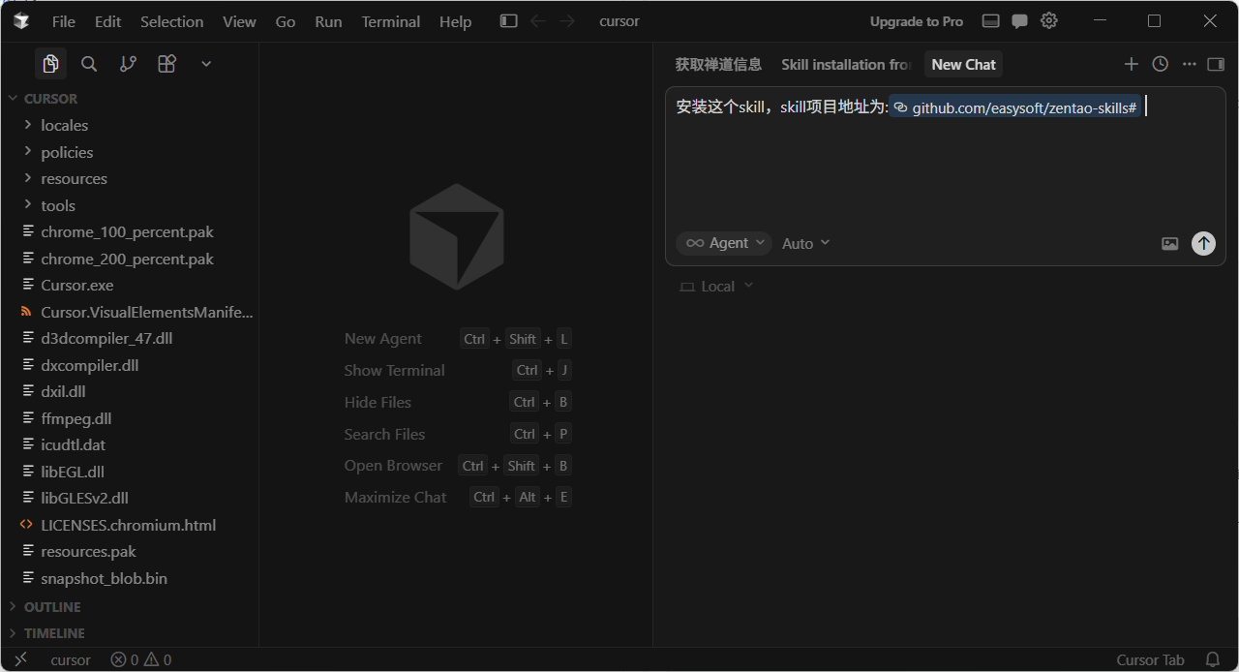Open chrome_100_percent.pak file
1239x672 pixels.
tap(130, 232)
